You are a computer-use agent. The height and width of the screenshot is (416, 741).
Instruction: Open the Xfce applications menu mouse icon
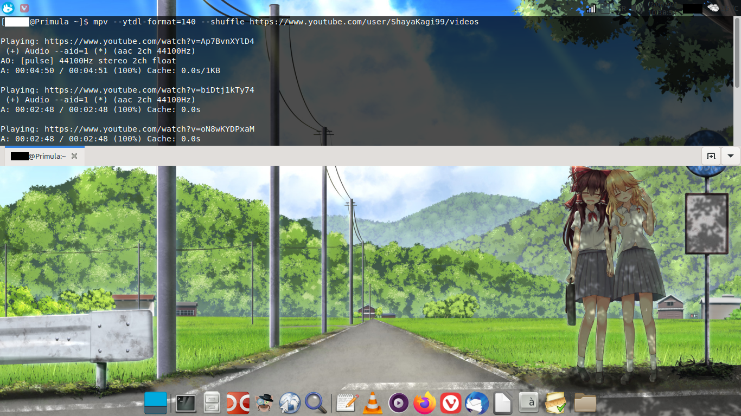pos(8,8)
